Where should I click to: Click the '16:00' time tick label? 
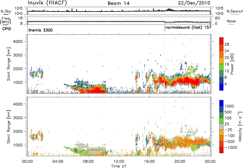coord(149,162)
